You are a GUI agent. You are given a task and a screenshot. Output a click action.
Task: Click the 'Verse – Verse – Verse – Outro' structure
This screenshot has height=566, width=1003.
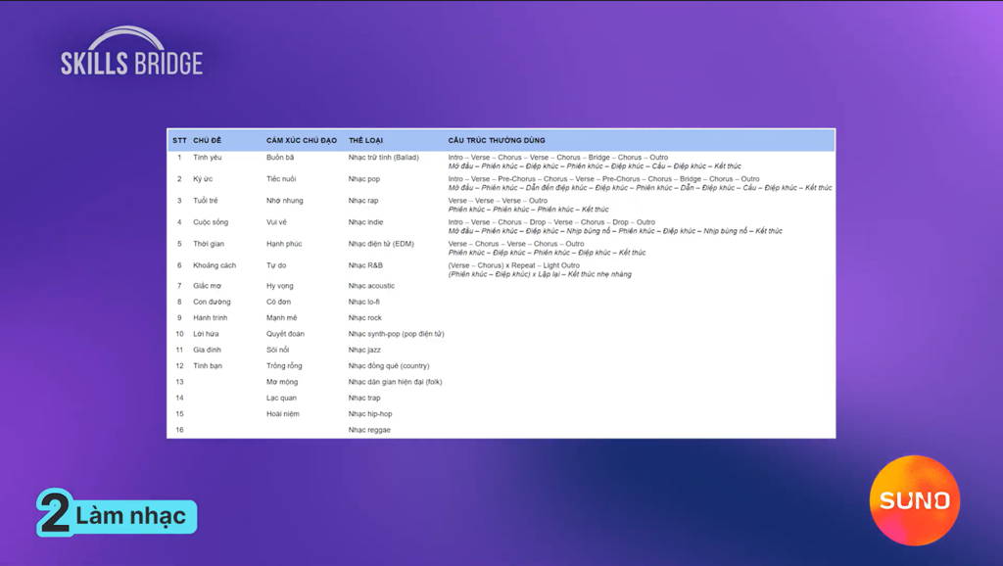pos(498,200)
